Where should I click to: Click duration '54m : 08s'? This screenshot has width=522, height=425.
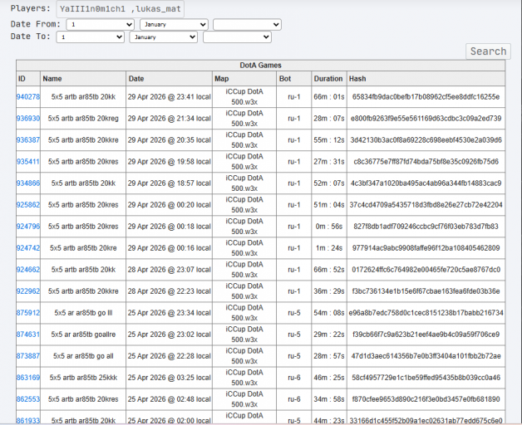click(329, 313)
